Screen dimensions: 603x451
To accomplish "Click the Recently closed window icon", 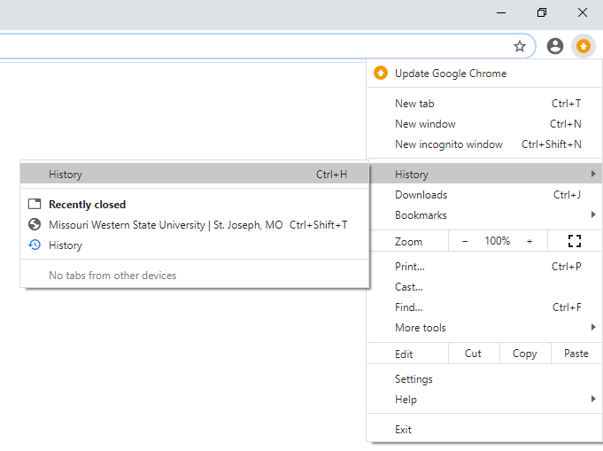I will pos(35,205).
